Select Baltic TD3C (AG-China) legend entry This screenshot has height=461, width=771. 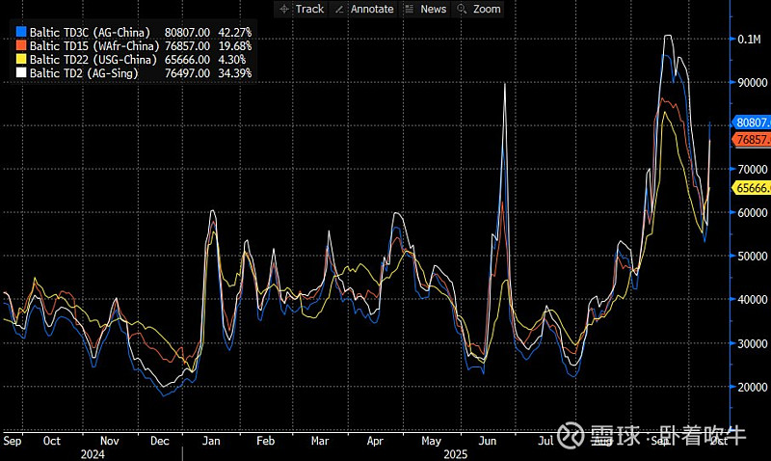pyautogui.click(x=90, y=33)
